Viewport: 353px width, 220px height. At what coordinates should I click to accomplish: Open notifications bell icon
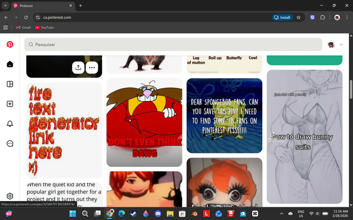pos(10,124)
